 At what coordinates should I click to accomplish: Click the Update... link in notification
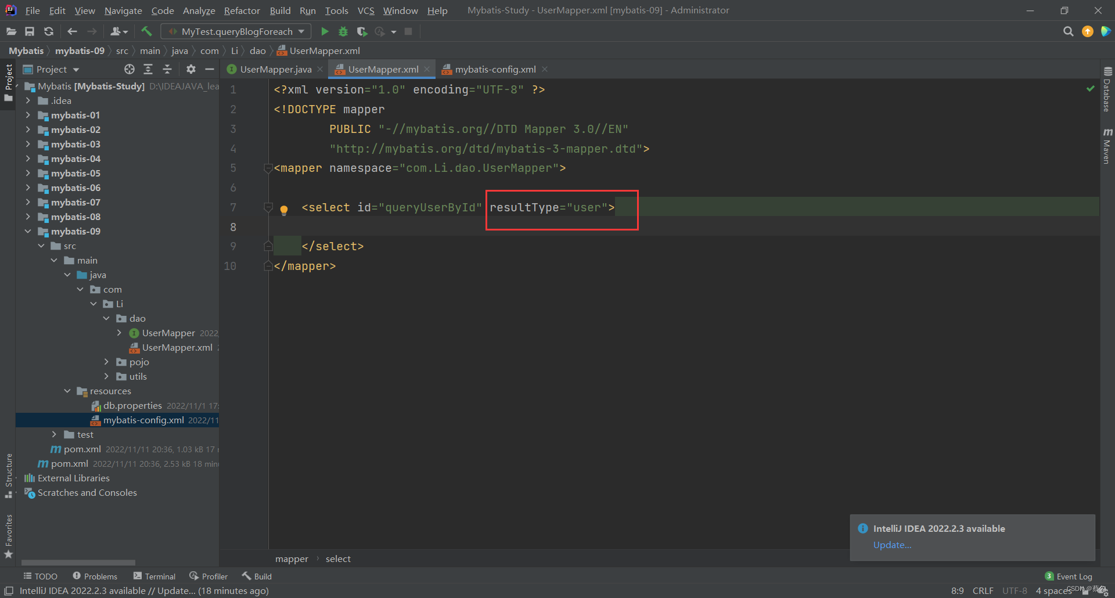892,545
